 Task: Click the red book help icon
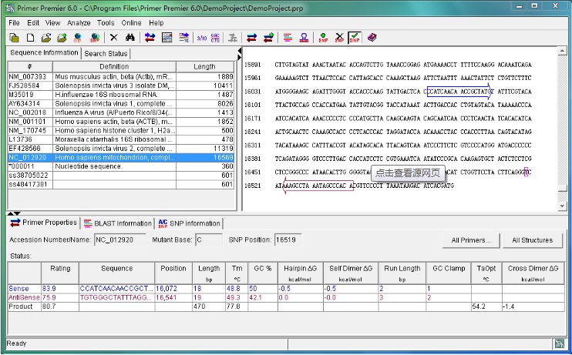pyautogui.click(x=372, y=37)
